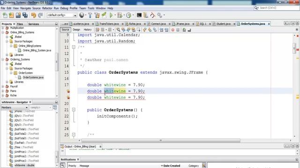300x168 pixels.
Task: Click the Toggle Bookmark icon
Action: [x=155, y=30]
